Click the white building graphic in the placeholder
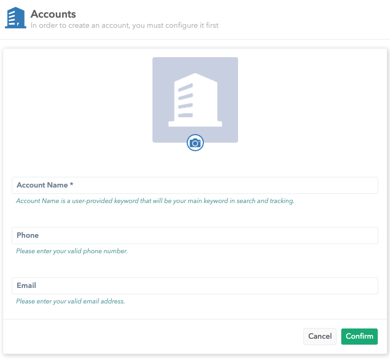Image resolution: width=390 pixels, height=359 pixels. [x=195, y=100]
